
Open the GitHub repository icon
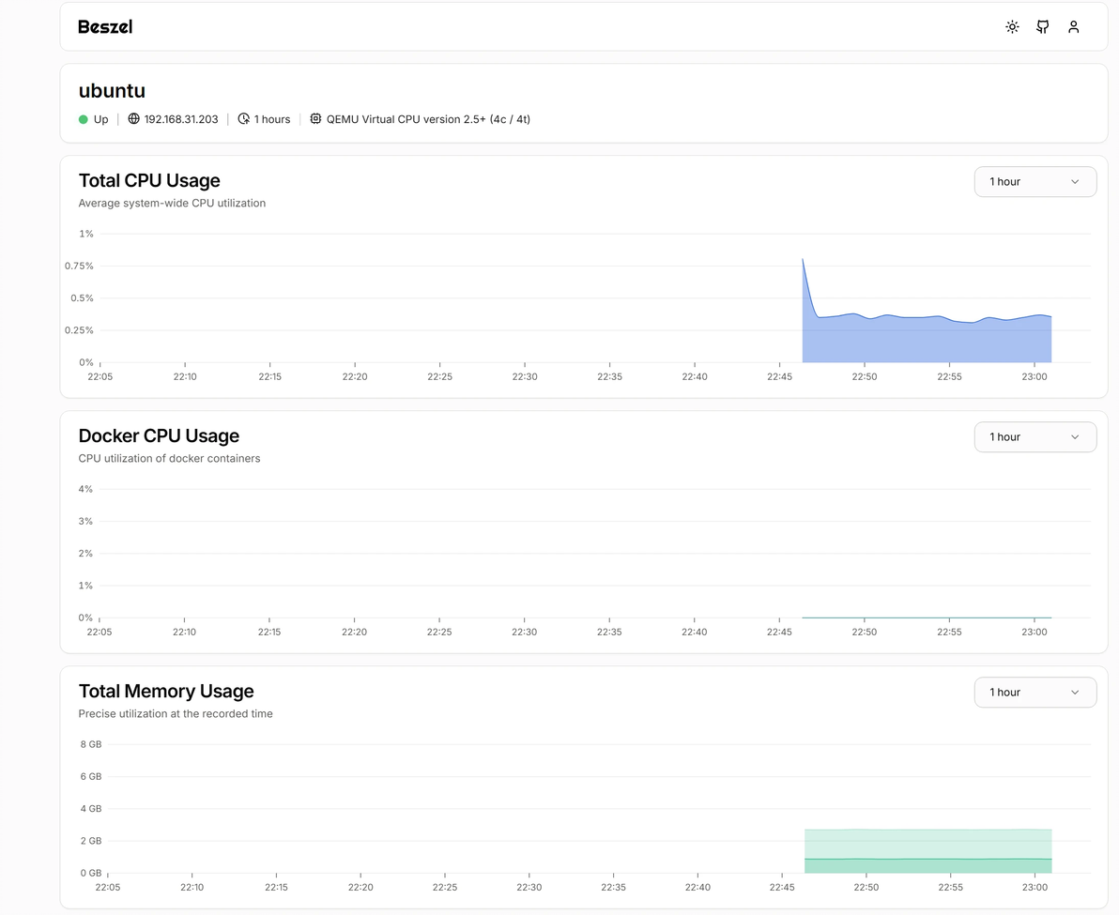pos(1043,27)
